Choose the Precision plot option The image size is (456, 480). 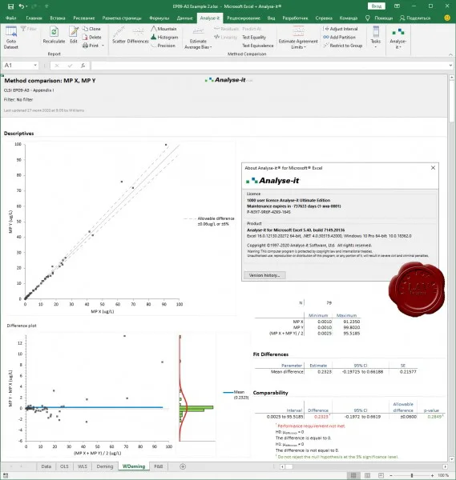[163, 46]
